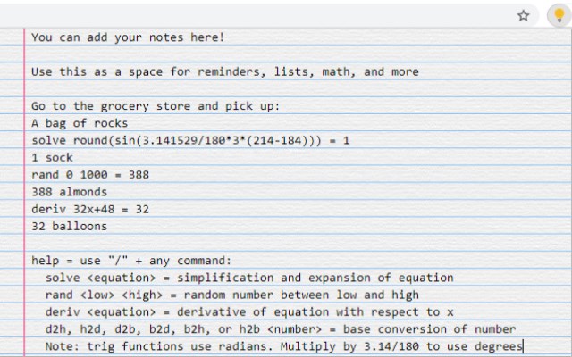Place cursor in "Note: trig functions" line

pos(284,346)
